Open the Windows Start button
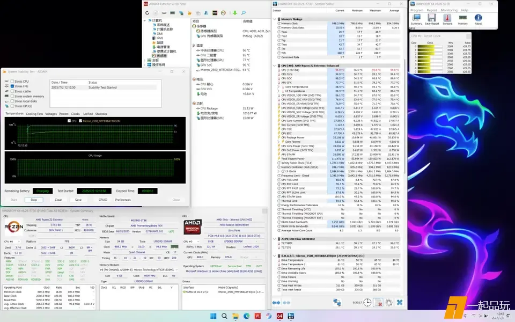The height and width of the screenshot is (322, 515). (213, 316)
